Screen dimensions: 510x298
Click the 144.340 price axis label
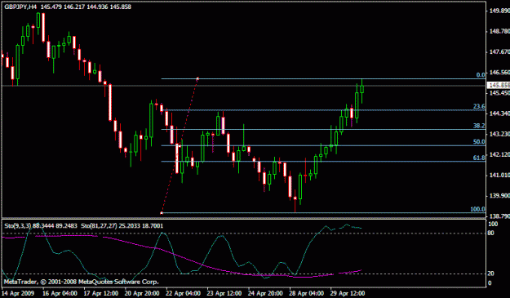(x=499, y=113)
